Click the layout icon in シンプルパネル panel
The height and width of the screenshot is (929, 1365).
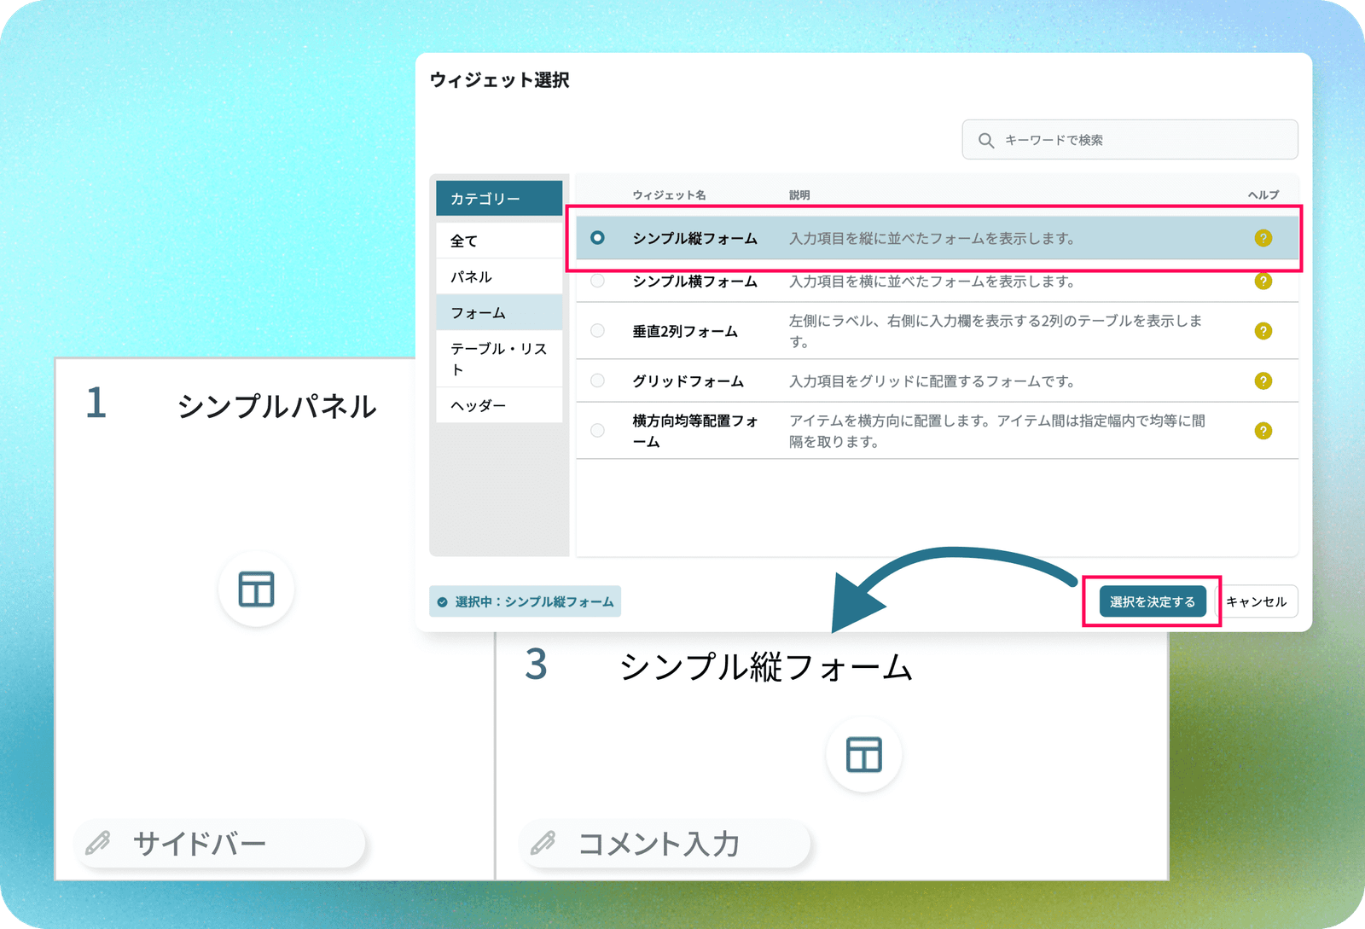tap(256, 589)
